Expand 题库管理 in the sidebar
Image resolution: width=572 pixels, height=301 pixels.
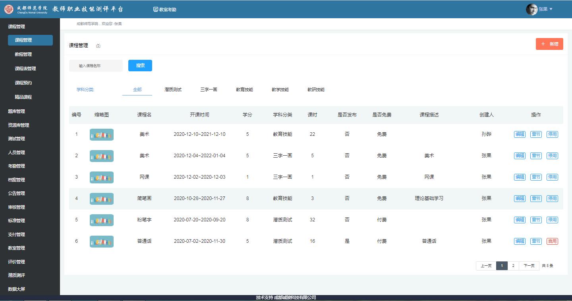pyautogui.click(x=17, y=111)
